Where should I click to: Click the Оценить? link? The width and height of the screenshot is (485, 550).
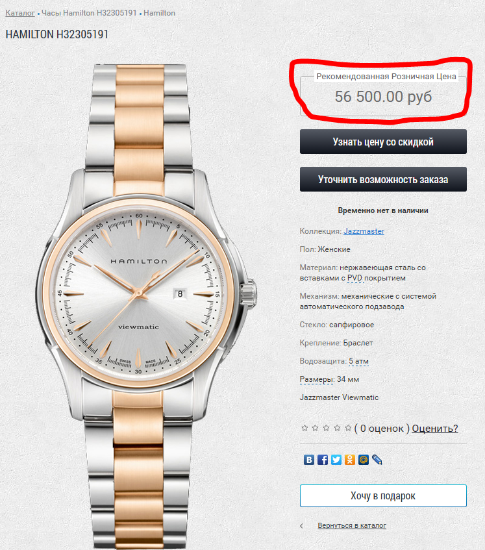[x=435, y=429]
